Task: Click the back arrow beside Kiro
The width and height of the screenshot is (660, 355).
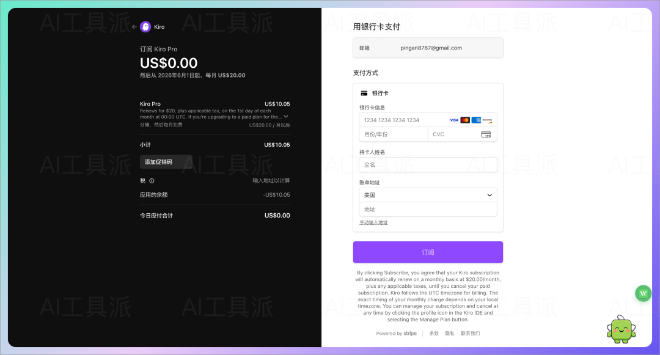Action: 134,27
